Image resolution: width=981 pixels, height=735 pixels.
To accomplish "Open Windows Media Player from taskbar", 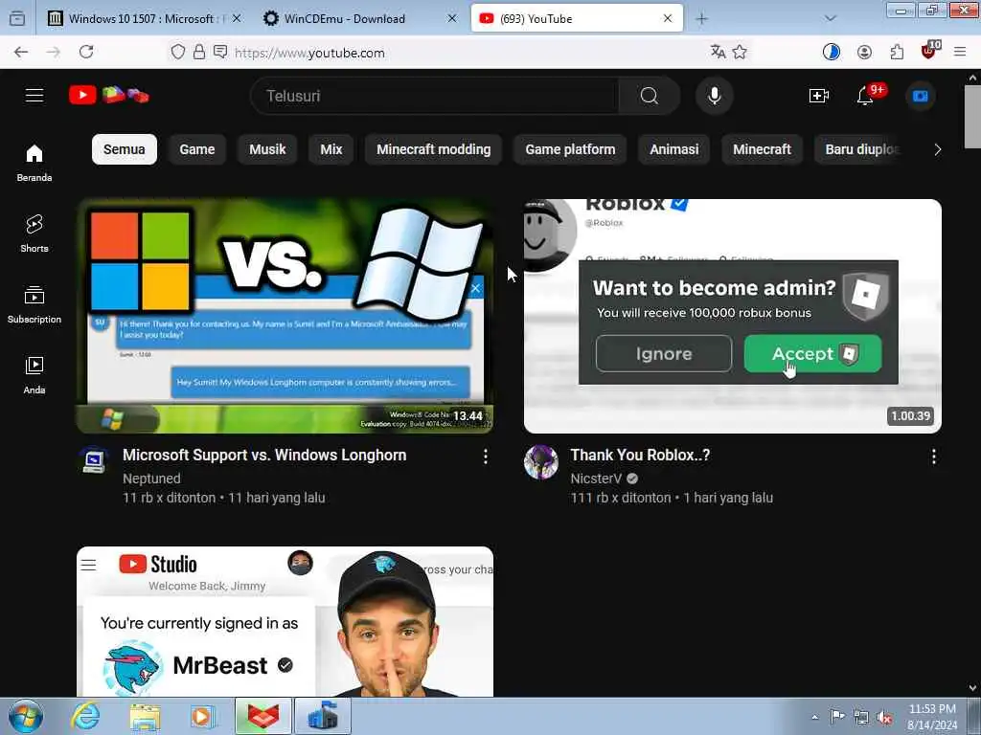I will pyautogui.click(x=203, y=716).
